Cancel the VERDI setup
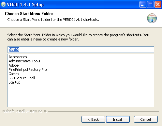Image resolution: width=162 pixels, height=126 pixels. (146, 119)
